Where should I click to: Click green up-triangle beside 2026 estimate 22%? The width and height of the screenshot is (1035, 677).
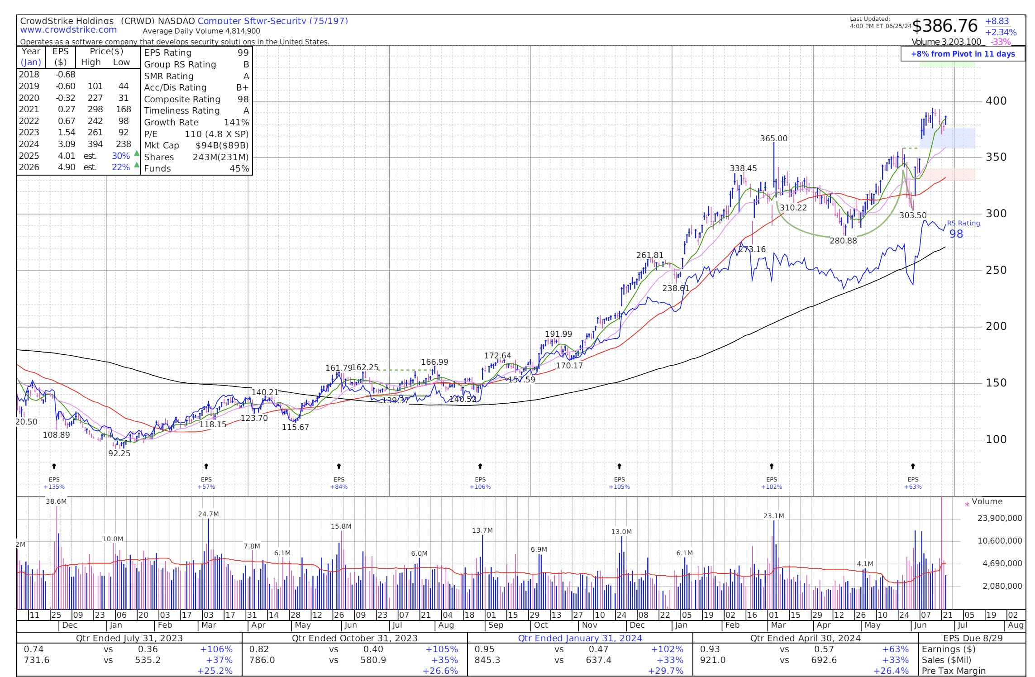click(137, 165)
